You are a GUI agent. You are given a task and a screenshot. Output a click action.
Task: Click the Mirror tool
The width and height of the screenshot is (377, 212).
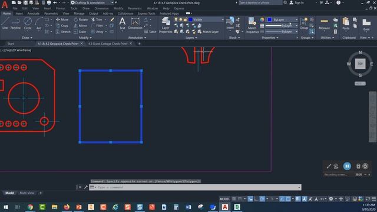pos(81,25)
